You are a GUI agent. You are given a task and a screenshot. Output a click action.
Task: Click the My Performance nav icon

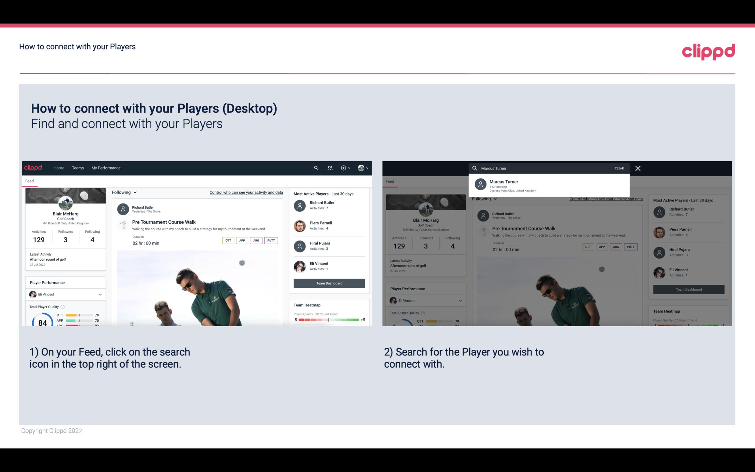coord(106,168)
